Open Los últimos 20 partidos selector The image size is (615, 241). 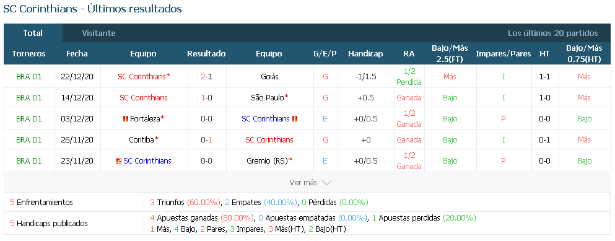click(552, 33)
